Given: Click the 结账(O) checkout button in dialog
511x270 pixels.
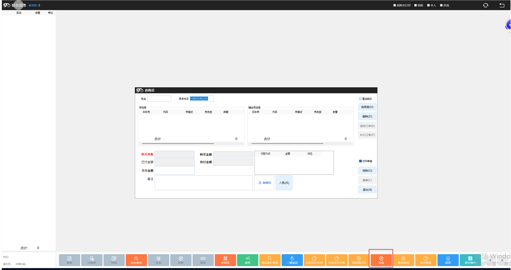Looking at the screenshot, I should point(367,171).
